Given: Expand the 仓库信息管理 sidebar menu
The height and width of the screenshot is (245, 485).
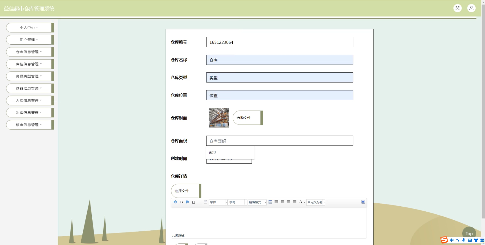Looking at the screenshot, I should (x=30, y=52).
